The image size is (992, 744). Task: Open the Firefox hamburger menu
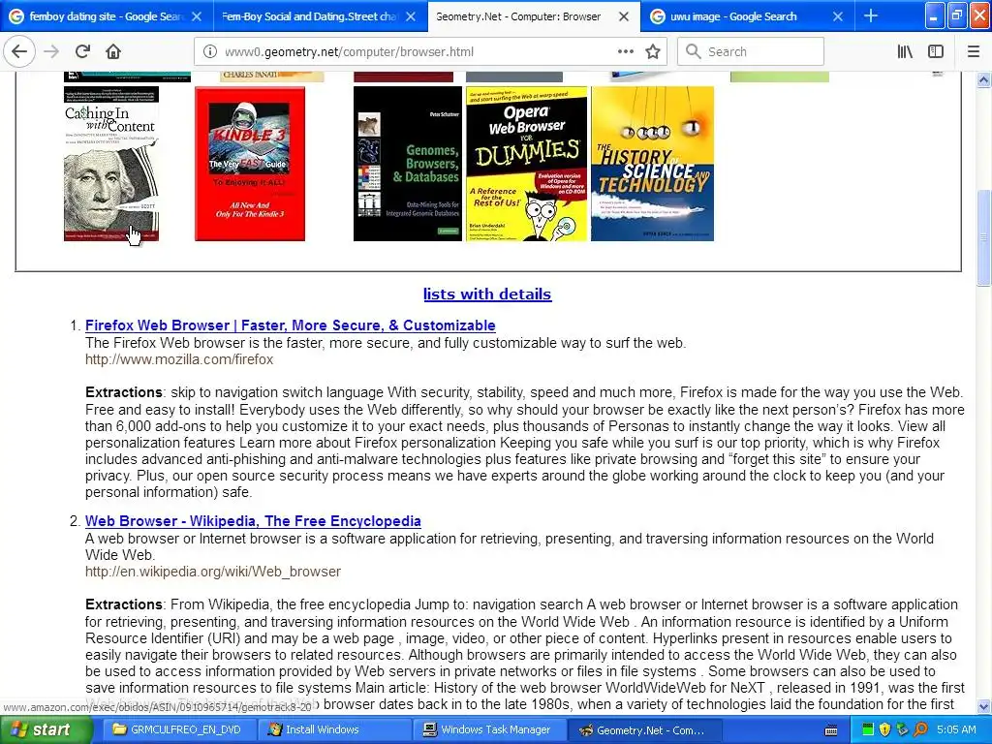974,52
